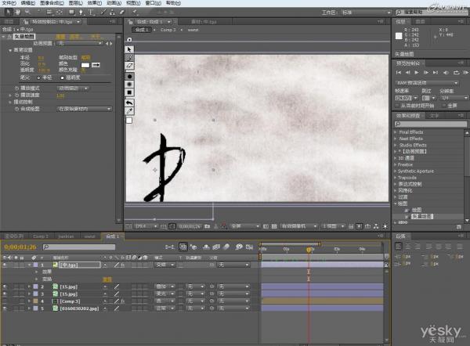Open the workspace selector dropdown

pos(366,13)
